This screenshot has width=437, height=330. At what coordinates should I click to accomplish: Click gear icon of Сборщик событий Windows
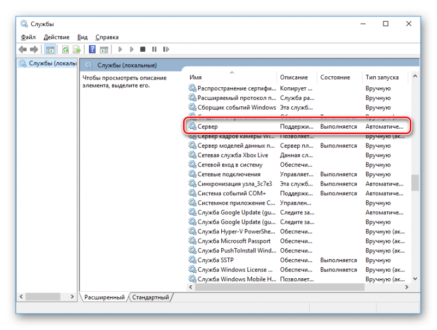[x=192, y=107]
